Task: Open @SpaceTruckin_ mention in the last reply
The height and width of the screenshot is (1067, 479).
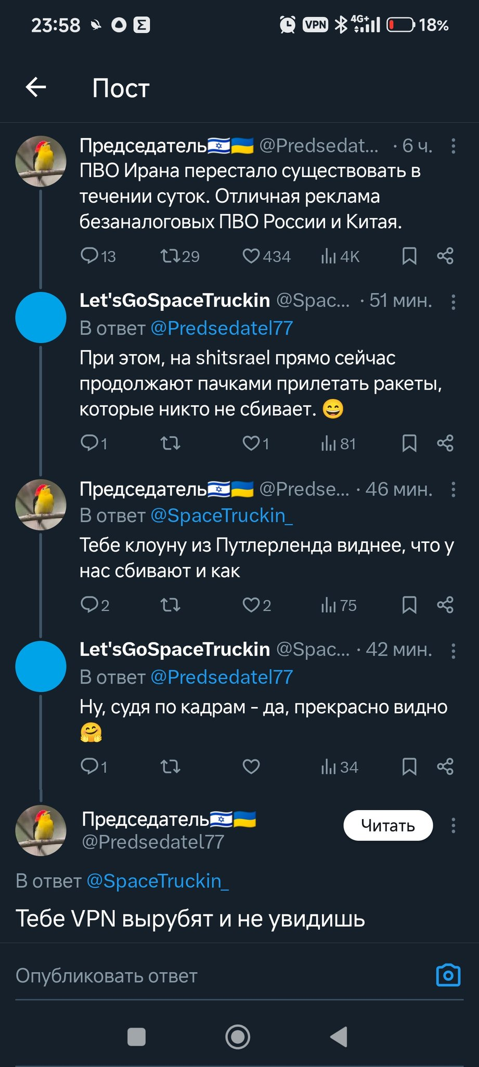Action: [x=158, y=880]
